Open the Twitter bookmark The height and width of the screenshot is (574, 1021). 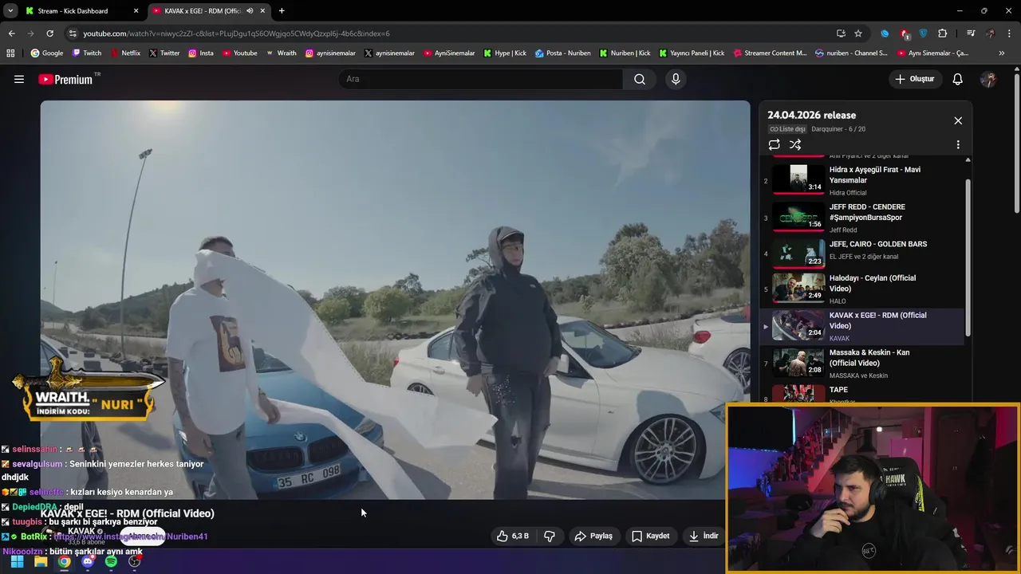pyautogui.click(x=164, y=53)
